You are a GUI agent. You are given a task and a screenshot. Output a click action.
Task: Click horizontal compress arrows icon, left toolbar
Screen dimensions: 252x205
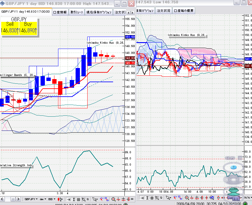[x=118, y=199]
